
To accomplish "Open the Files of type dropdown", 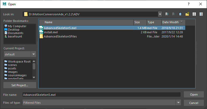I will click(178, 103).
